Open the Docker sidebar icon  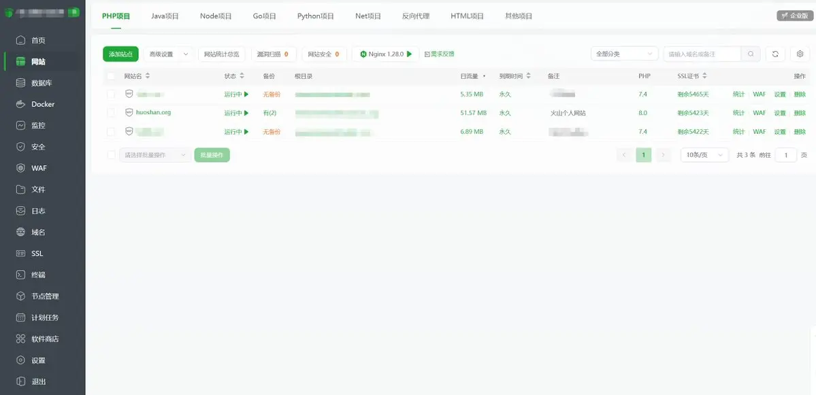[20, 104]
